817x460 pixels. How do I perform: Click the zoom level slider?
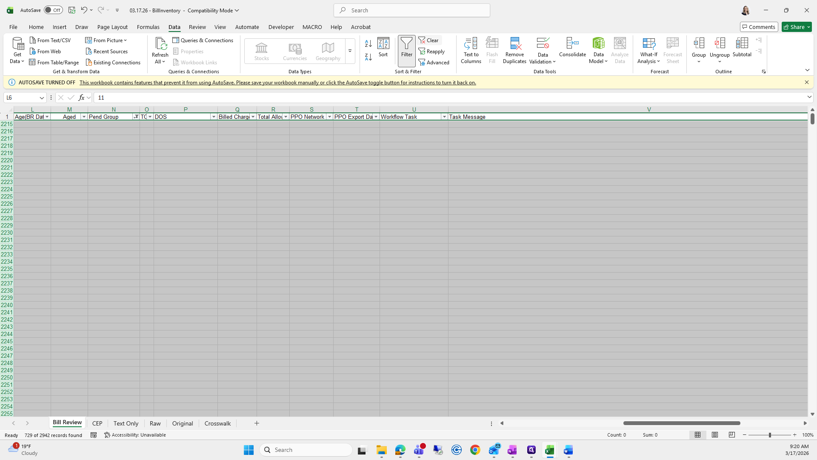pyautogui.click(x=769, y=435)
